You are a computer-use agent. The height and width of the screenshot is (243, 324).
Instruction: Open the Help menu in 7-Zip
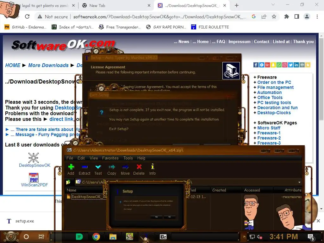pyautogui.click(x=141, y=158)
